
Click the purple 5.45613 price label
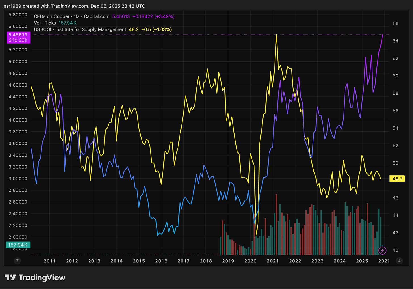click(x=18, y=37)
